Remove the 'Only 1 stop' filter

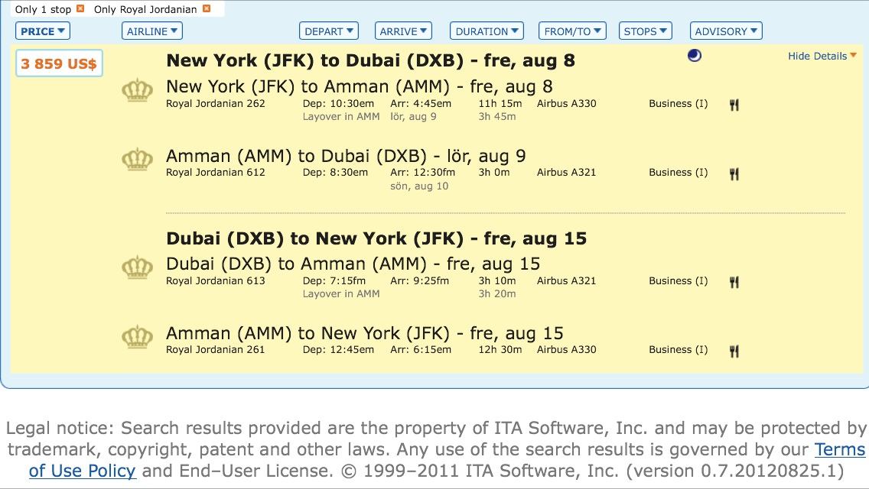[80, 9]
